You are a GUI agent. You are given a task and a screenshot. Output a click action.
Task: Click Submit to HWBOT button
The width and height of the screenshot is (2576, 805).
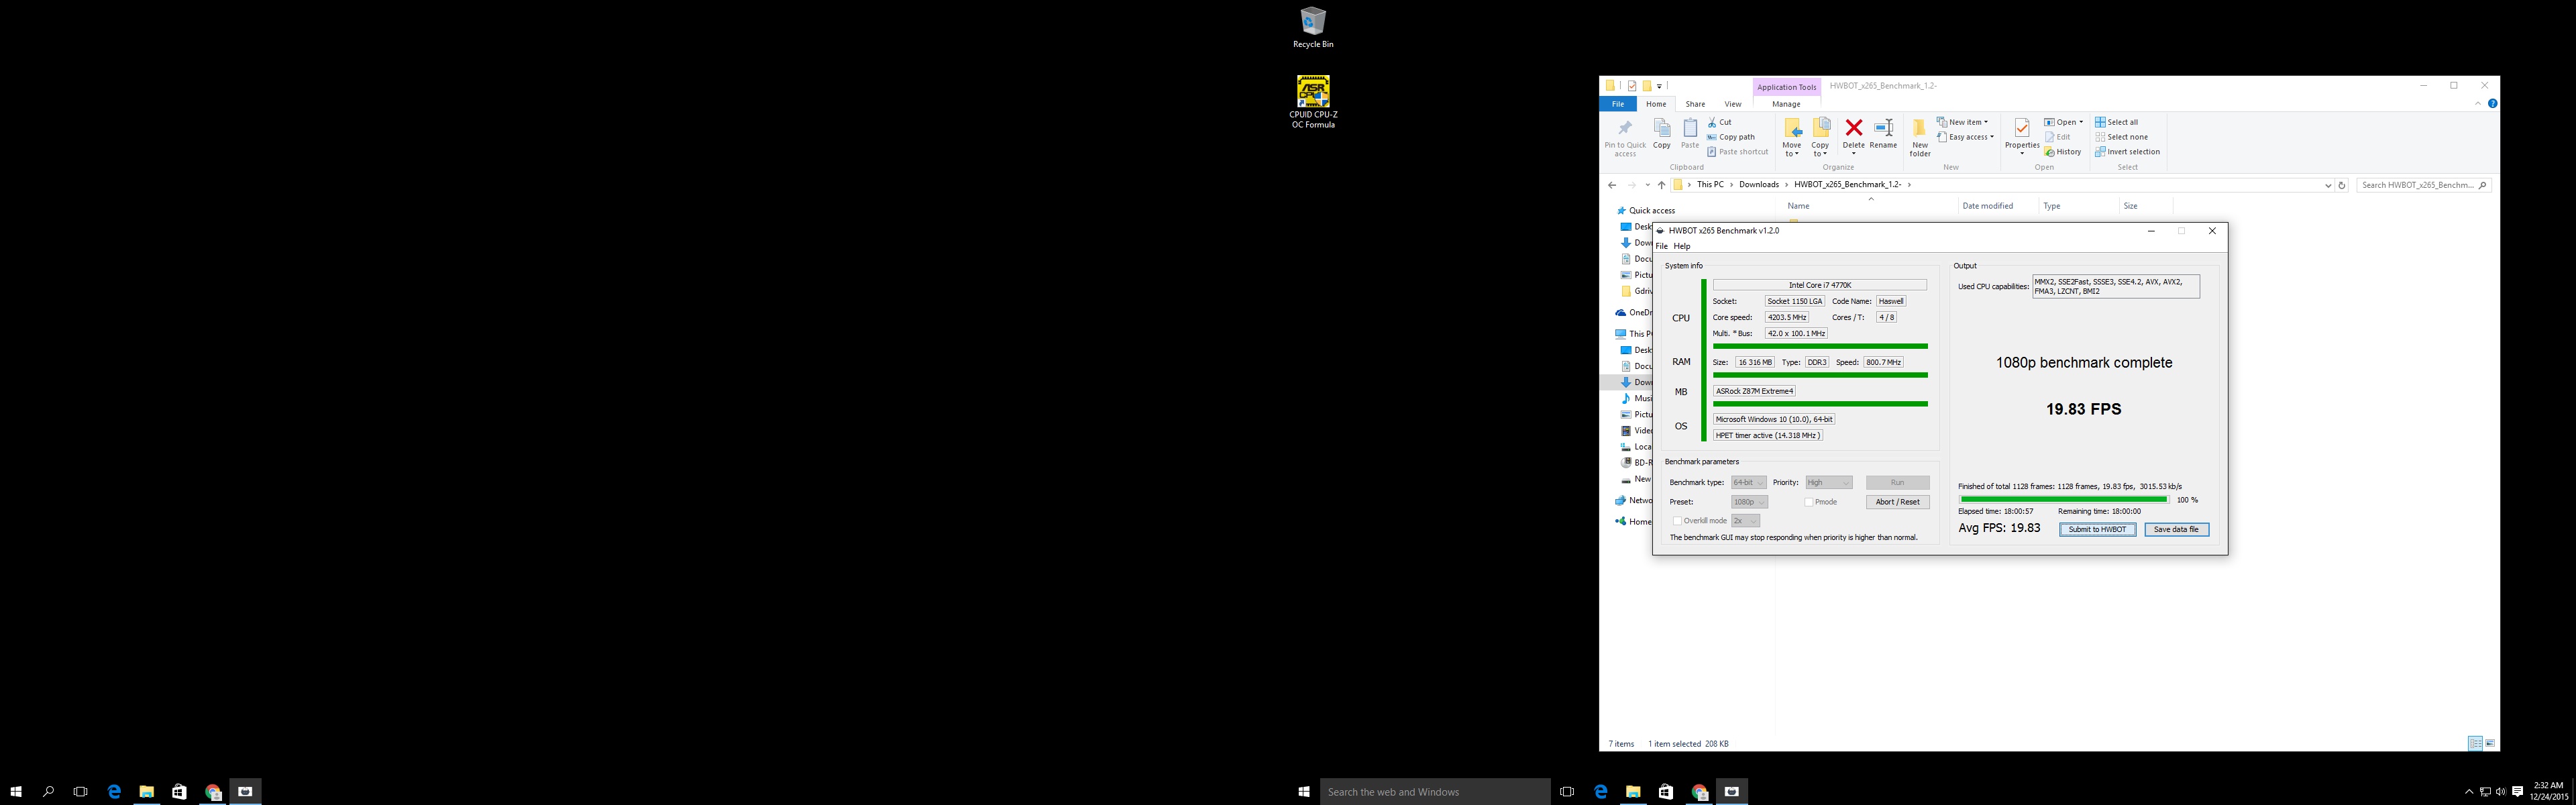pos(2097,530)
